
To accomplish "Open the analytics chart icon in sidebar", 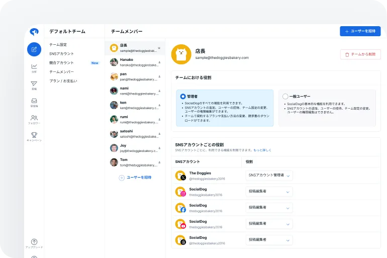I will pyautogui.click(x=34, y=66).
